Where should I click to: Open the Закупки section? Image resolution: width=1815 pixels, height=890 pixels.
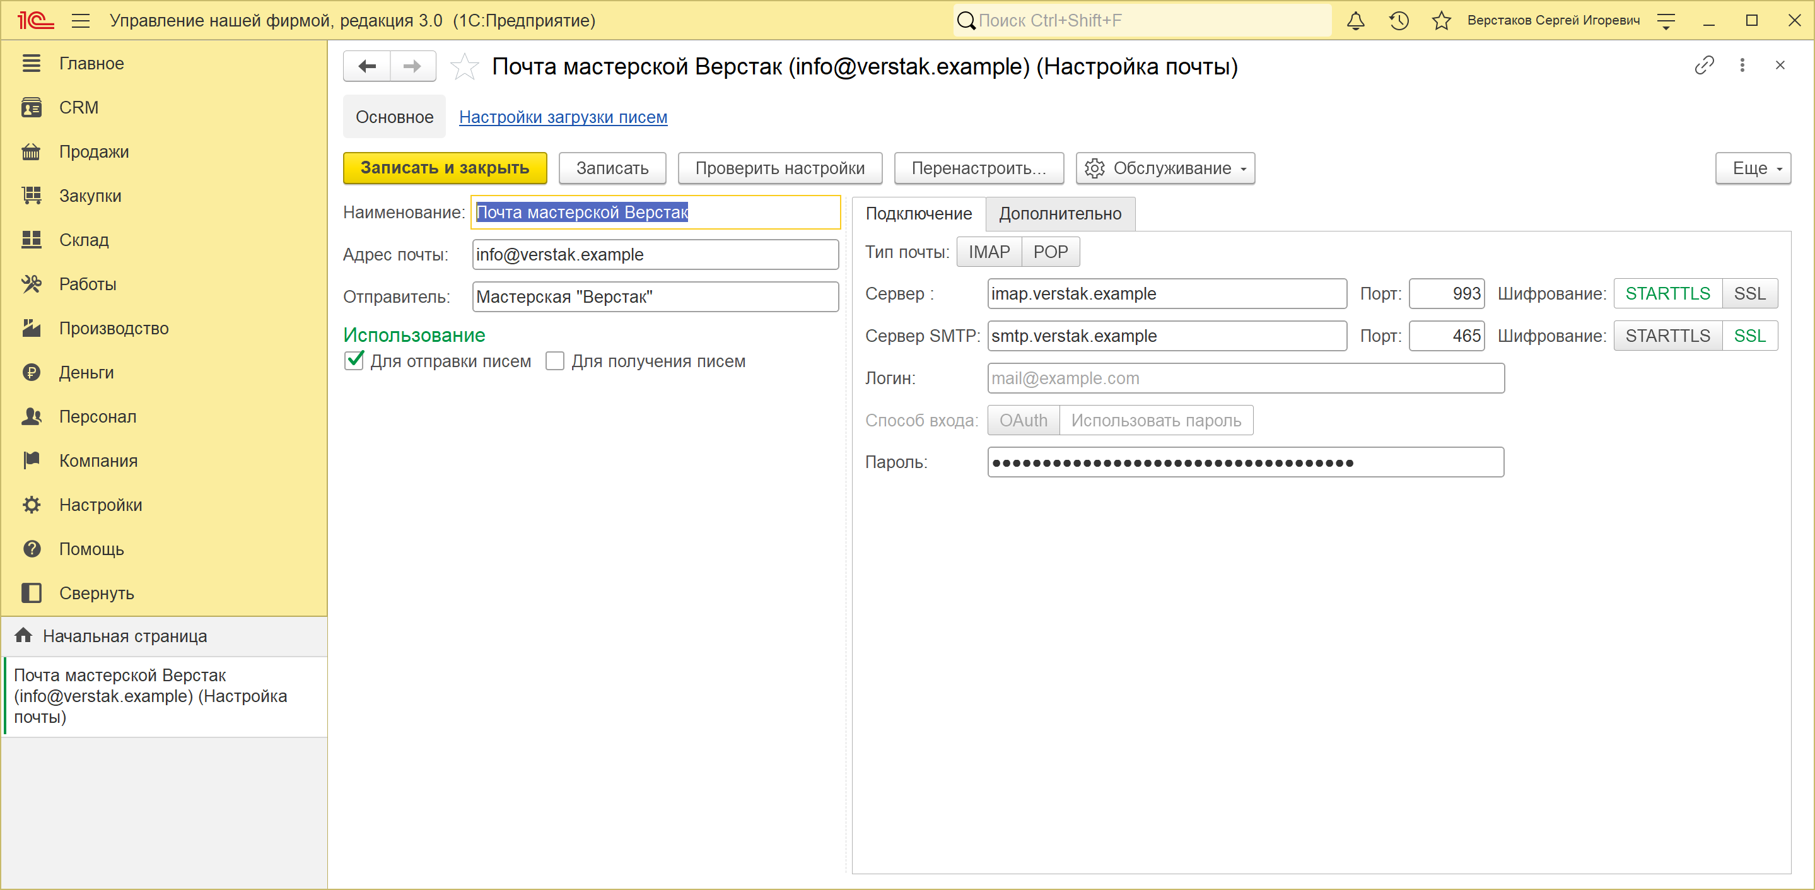(163, 196)
